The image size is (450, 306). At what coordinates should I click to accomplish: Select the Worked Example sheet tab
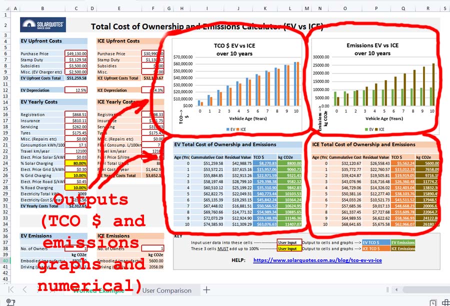pos(98,290)
